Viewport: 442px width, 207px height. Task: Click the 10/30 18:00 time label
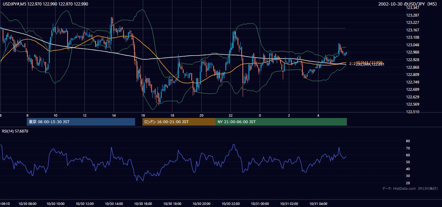(x=172, y=204)
